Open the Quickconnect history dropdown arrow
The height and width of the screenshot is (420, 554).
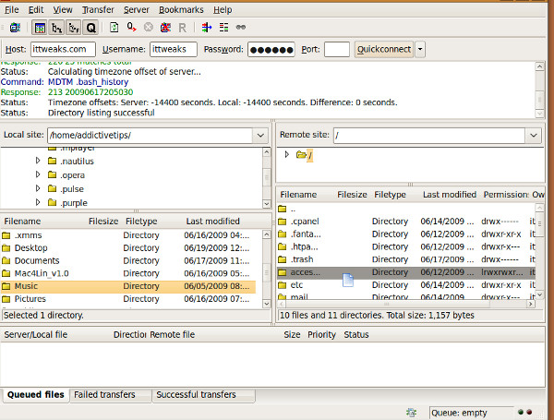420,49
